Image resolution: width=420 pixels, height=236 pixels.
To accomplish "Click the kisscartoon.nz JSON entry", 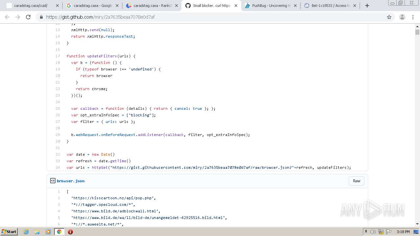I will 114,198.
